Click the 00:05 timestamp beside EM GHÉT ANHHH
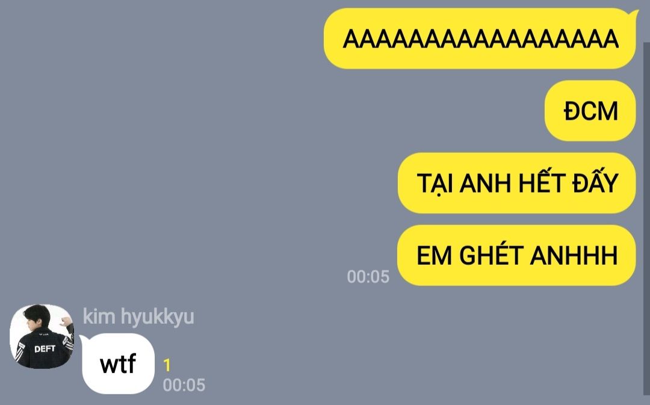Screen dimensions: 650x405 point(368,276)
